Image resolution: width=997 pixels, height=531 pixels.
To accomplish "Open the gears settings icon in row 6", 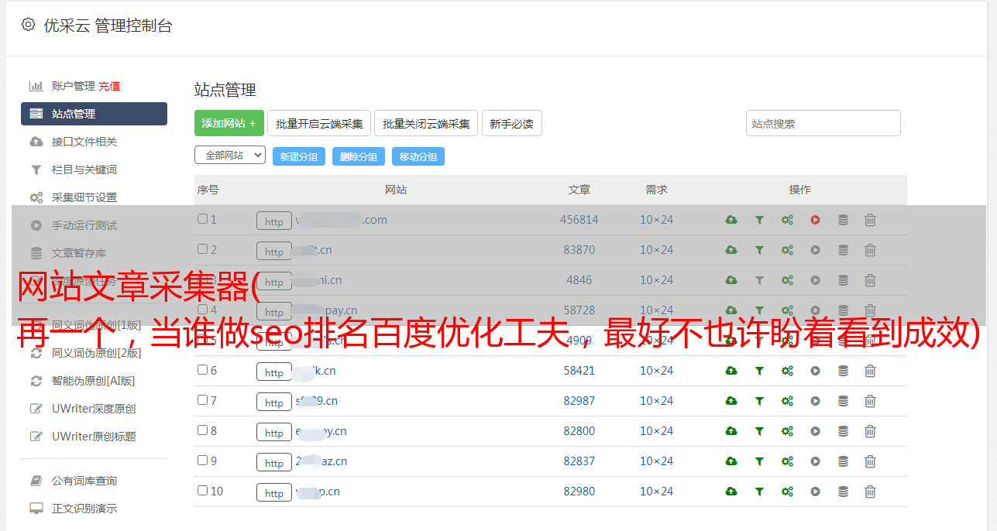I will tap(787, 371).
